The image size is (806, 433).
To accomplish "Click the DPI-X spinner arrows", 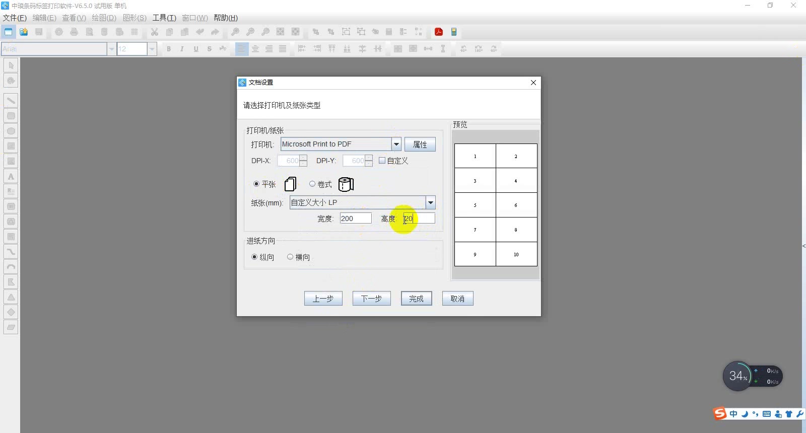I will coord(303,161).
